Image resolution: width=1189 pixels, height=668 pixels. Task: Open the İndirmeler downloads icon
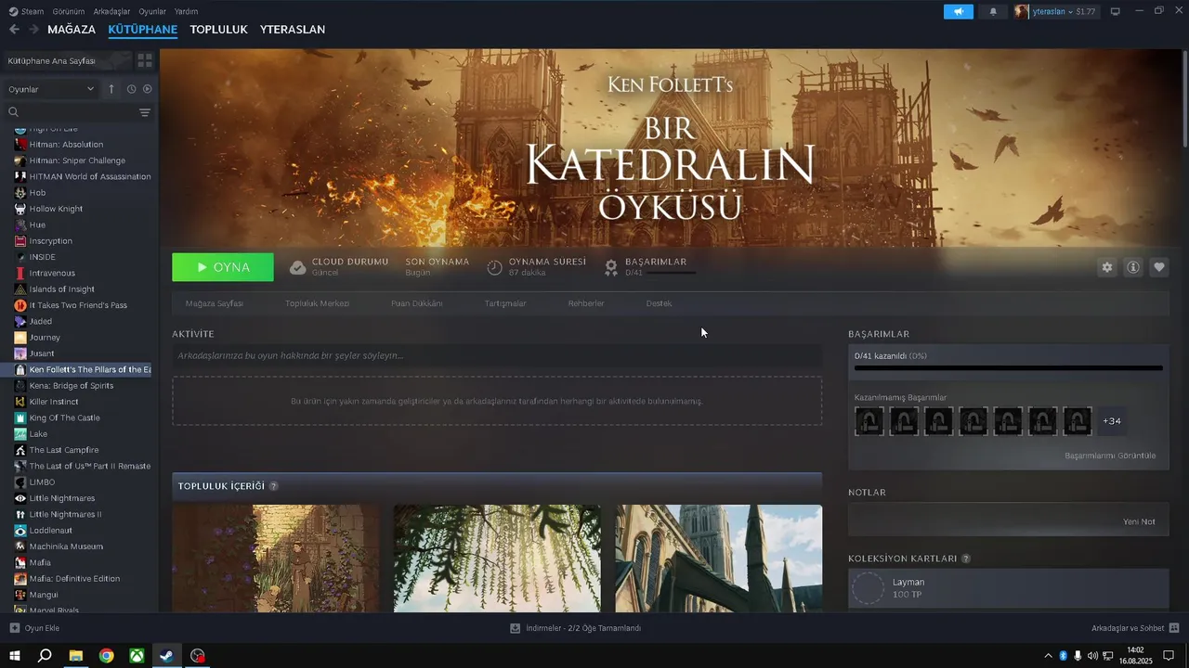[515, 628]
